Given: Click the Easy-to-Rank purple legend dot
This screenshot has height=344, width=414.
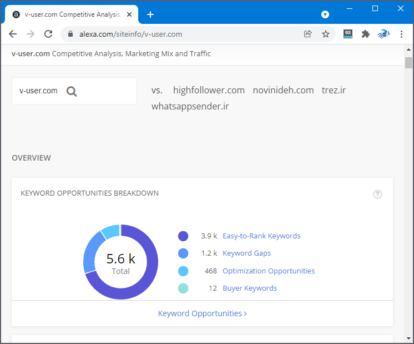Looking at the screenshot, I should coord(183,236).
